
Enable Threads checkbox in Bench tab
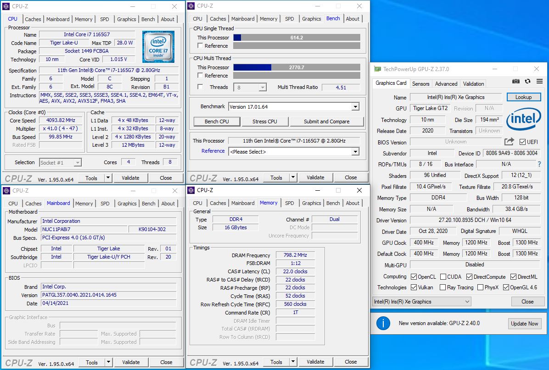tap(200, 87)
